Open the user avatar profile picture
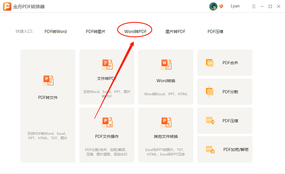Viewport: 285px width, 174px height. (x=213, y=6)
